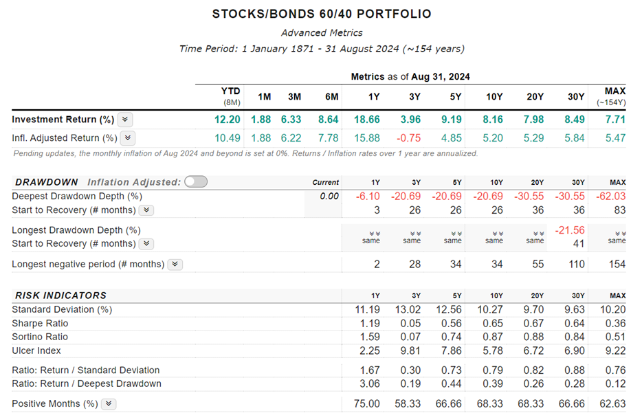Click the Sharpe Ratio row label
The width and height of the screenshot is (631, 413).
coord(40,324)
